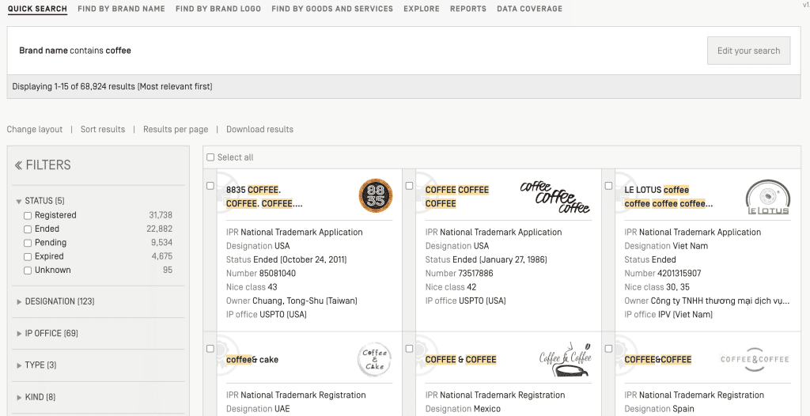Image resolution: width=810 pixels, height=416 pixels.
Task: Select the LE LOTUS coffee result checkbox
Action: point(608,186)
